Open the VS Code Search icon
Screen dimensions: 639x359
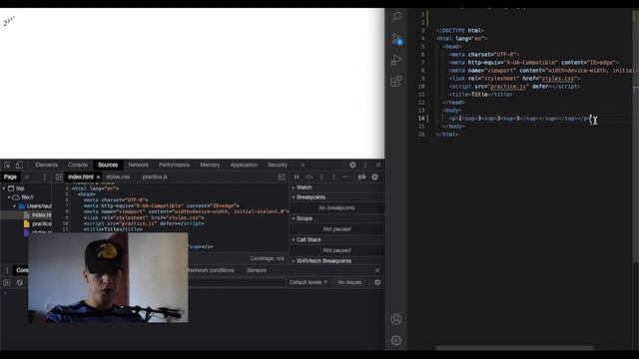point(396,17)
